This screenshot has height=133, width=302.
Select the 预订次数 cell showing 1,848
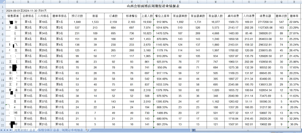click(77, 22)
